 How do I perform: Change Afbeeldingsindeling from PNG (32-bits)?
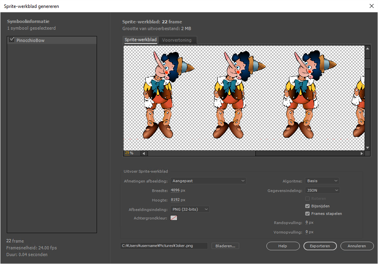(190, 209)
